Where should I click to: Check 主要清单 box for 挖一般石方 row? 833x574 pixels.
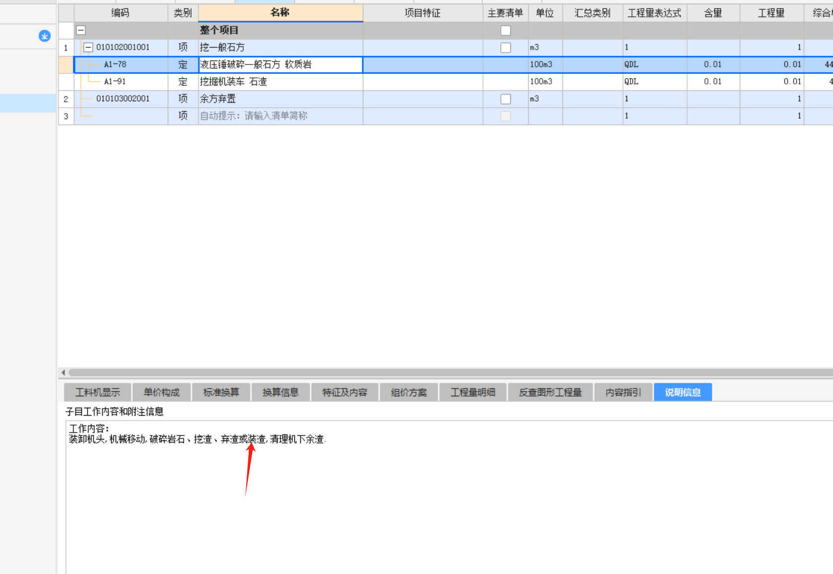coord(505,48)
